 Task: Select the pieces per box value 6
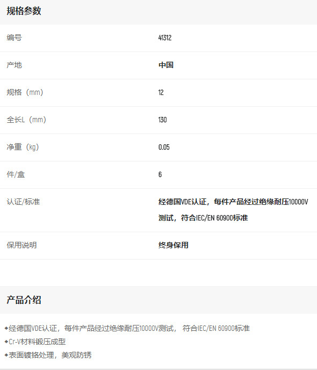[x=160, y=175]
